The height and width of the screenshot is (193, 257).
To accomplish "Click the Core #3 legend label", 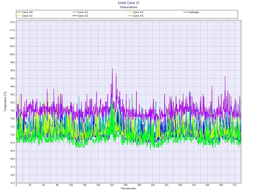I will pos(82,16).
